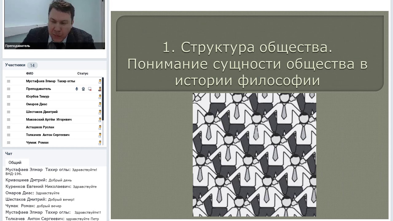Click Преподаватель screen share disabled icon
The width and height of the screenshot is (393, 221).
tap(90, 89)
